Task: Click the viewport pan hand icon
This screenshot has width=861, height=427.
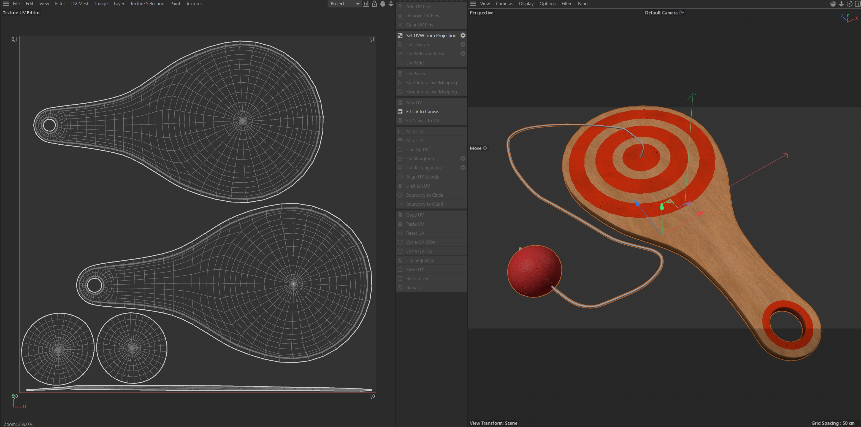Action: tap(833, 4)
